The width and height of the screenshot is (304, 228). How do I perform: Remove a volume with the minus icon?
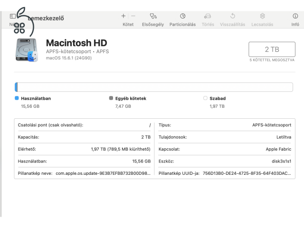click(x=133, y=16)
